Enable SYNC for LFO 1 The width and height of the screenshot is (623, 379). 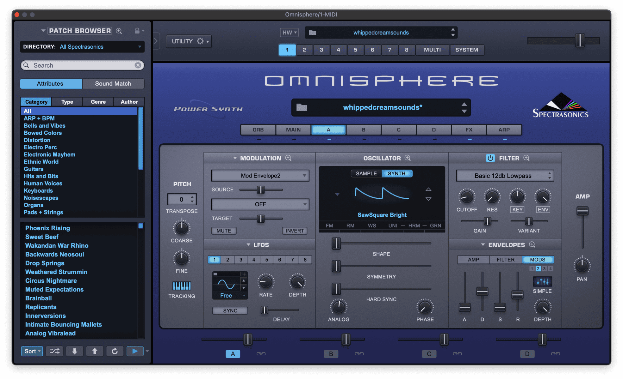click(230, 310)
